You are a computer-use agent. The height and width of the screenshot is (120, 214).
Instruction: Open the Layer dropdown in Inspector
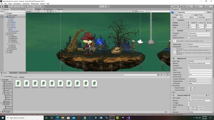(205, 15)
